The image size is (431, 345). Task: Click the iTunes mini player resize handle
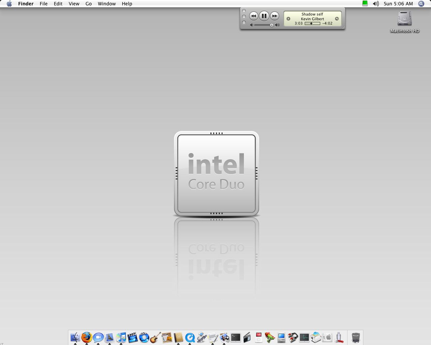[343, 28]
